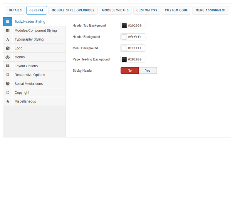Switch to the Details tab
This screenshot has height=198, width=235.
15,10
